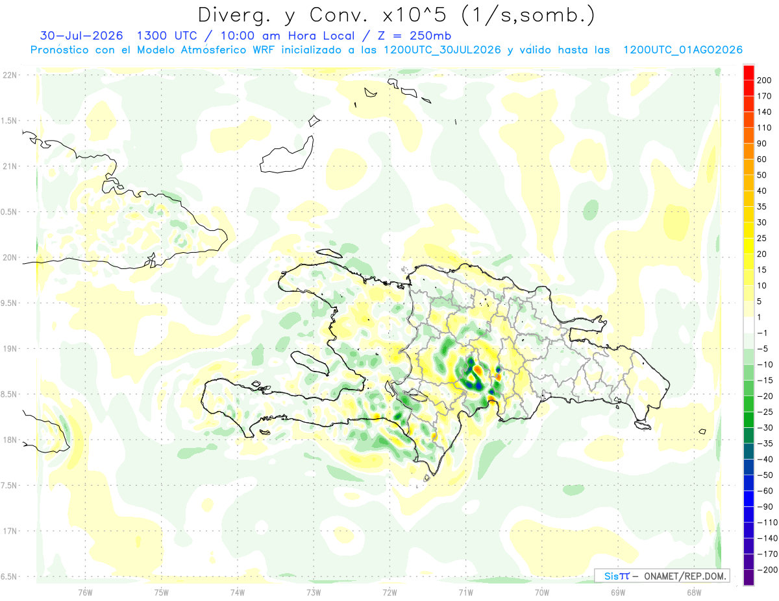This screenshot has width=779, height=601.
Task: Click the blue 'Sis' logo text
Action: pyautogui.click(x=612, y=576)
